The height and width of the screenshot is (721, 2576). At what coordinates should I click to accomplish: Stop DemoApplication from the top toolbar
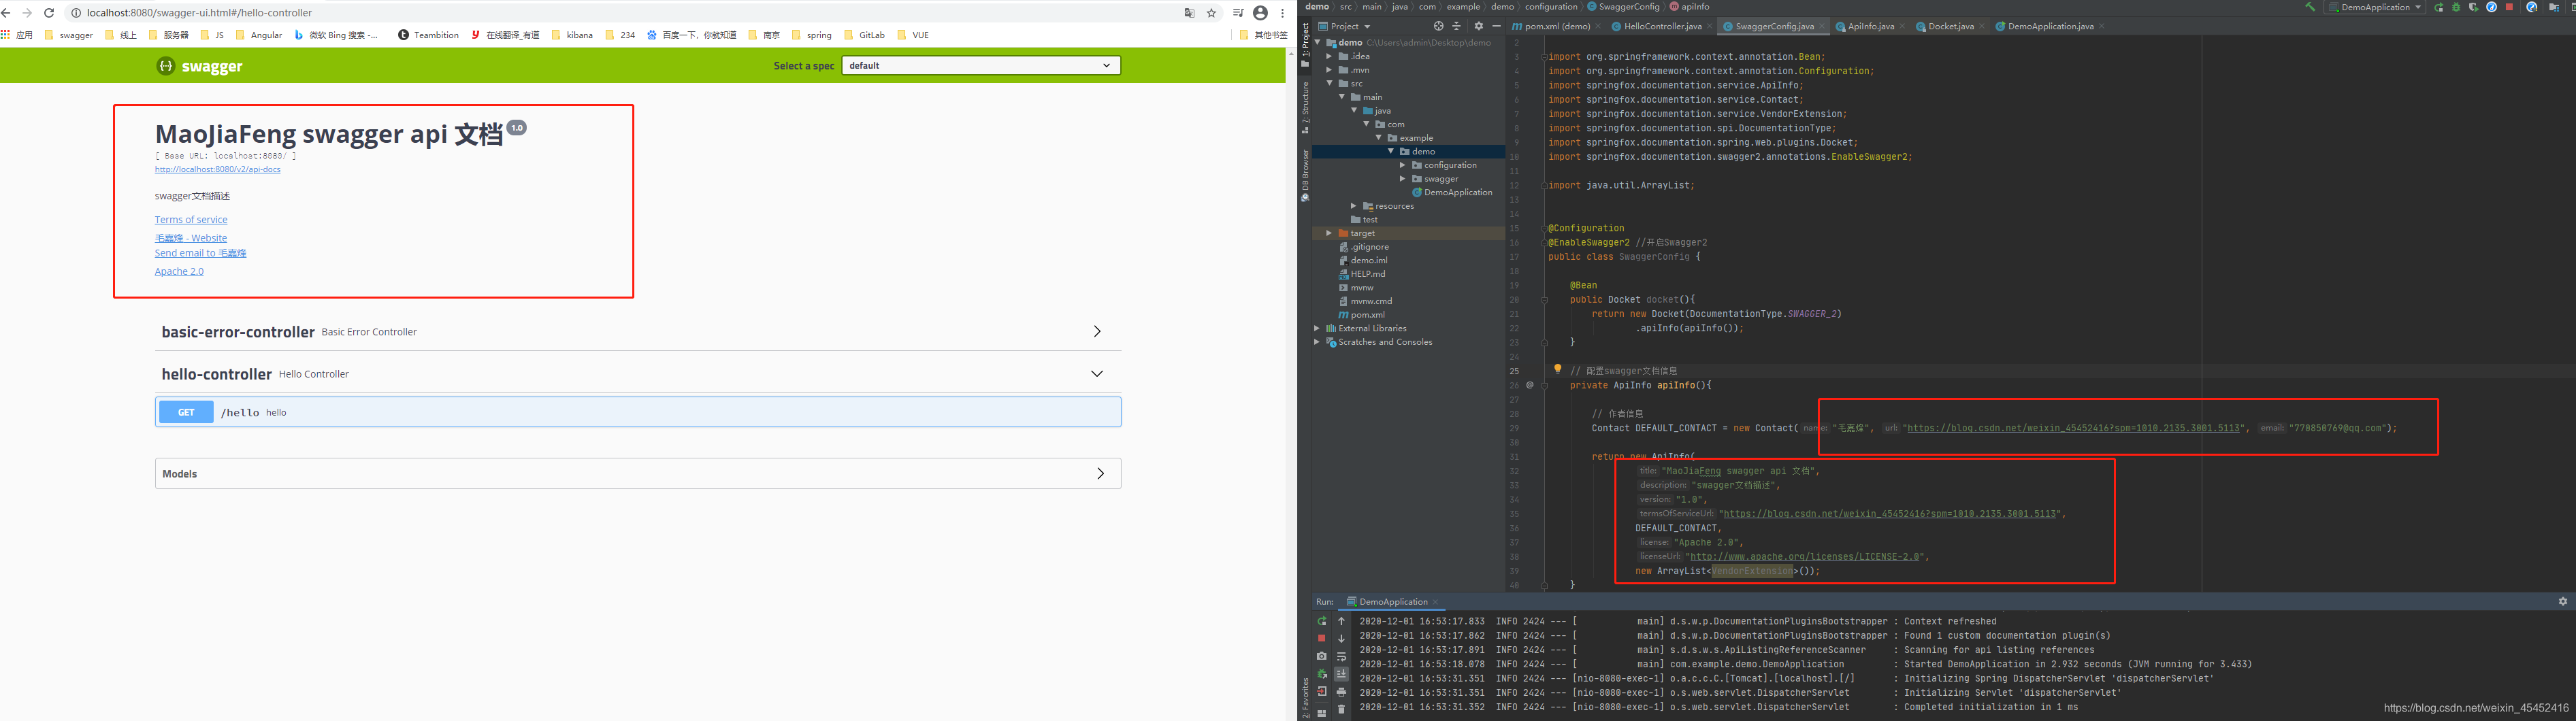[x=2509, y=7]
